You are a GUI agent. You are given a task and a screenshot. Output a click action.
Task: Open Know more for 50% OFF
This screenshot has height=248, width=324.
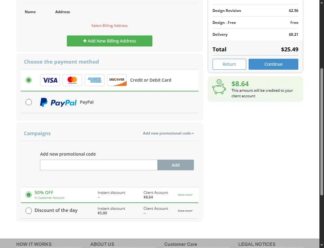pyautogui.click(x=185, y=195)
